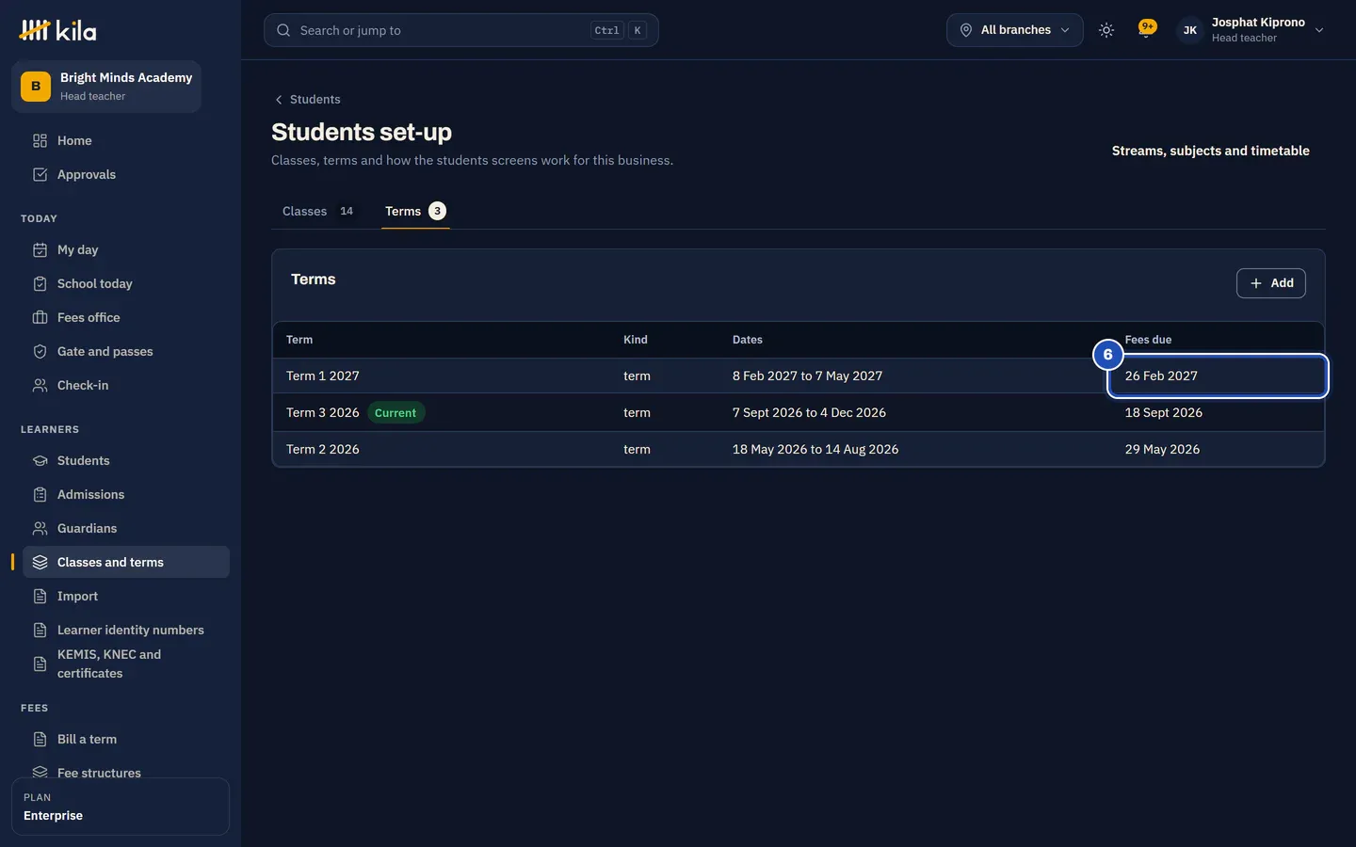Click the Term 3 2026 row name
Image resolution: width=1356 pixels, height=847 pixels.
coord(323,413)
